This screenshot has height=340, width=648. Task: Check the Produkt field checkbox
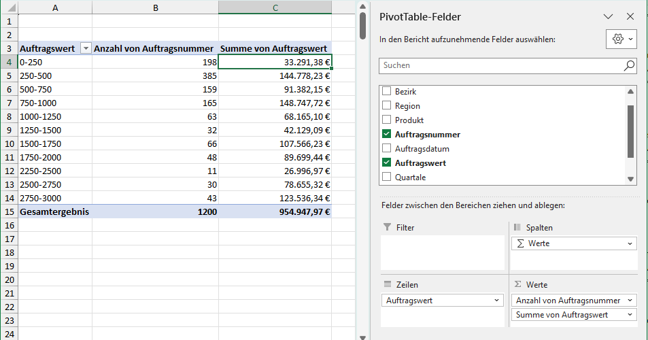387,120
